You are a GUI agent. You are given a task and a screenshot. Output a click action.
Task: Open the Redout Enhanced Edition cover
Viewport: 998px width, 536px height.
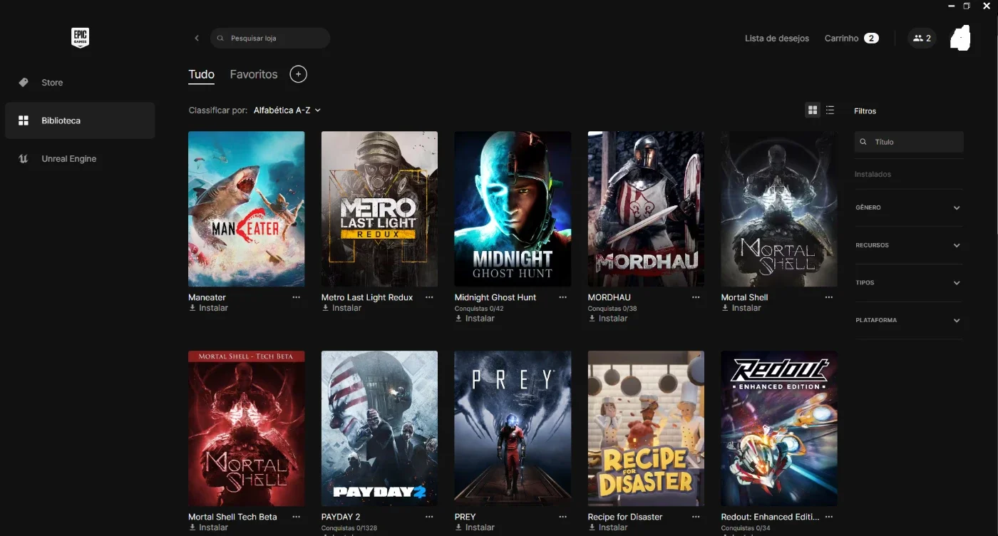click(779, 428)
